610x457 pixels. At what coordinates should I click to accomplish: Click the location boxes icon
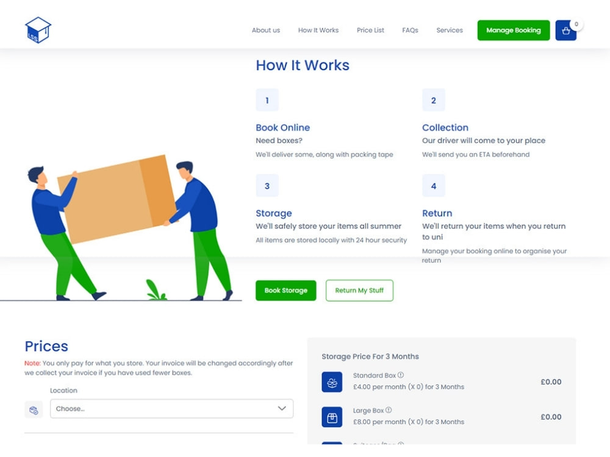coord(34,409)
